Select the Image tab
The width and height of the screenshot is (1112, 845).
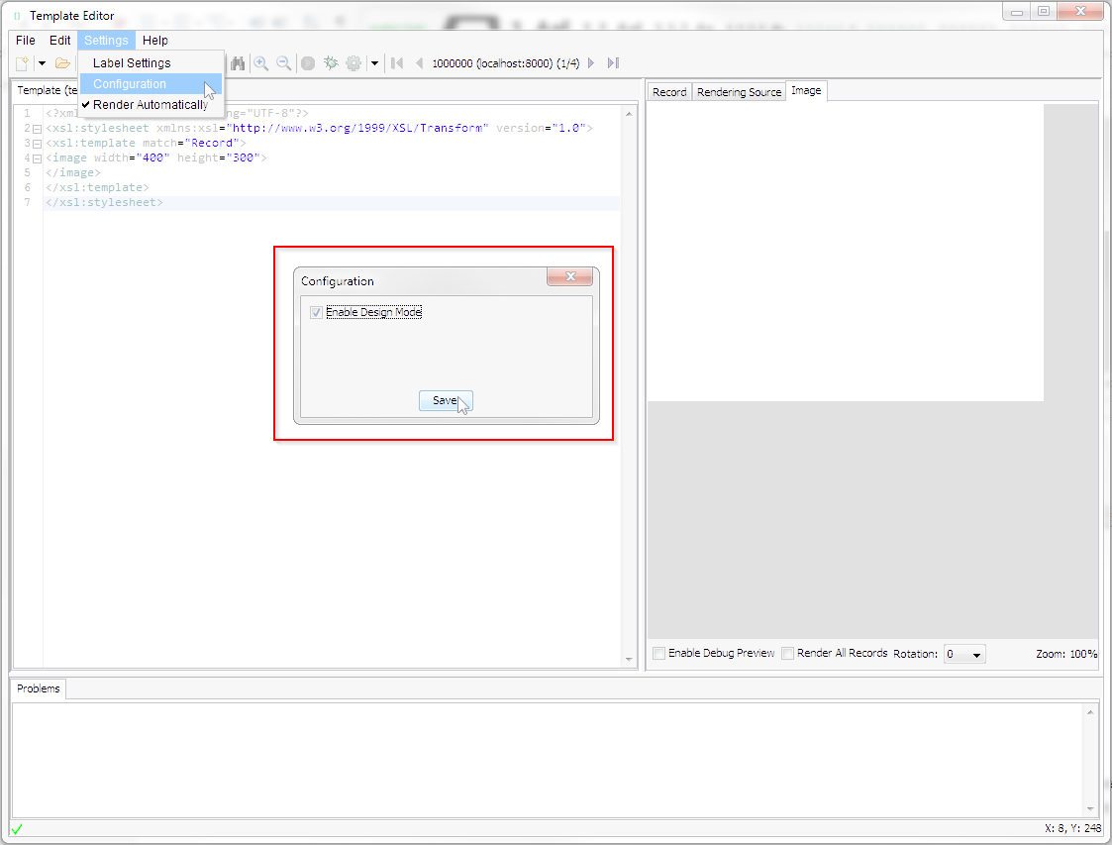(x=806, y=91)
